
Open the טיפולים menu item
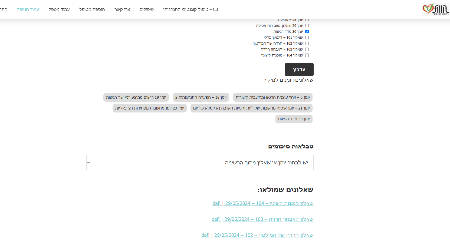(x=147, y=9)
